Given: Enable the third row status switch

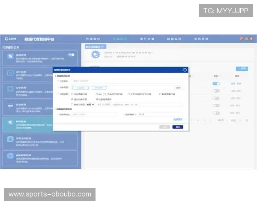Looking at the screenshot, I should (x=216, y=98).
